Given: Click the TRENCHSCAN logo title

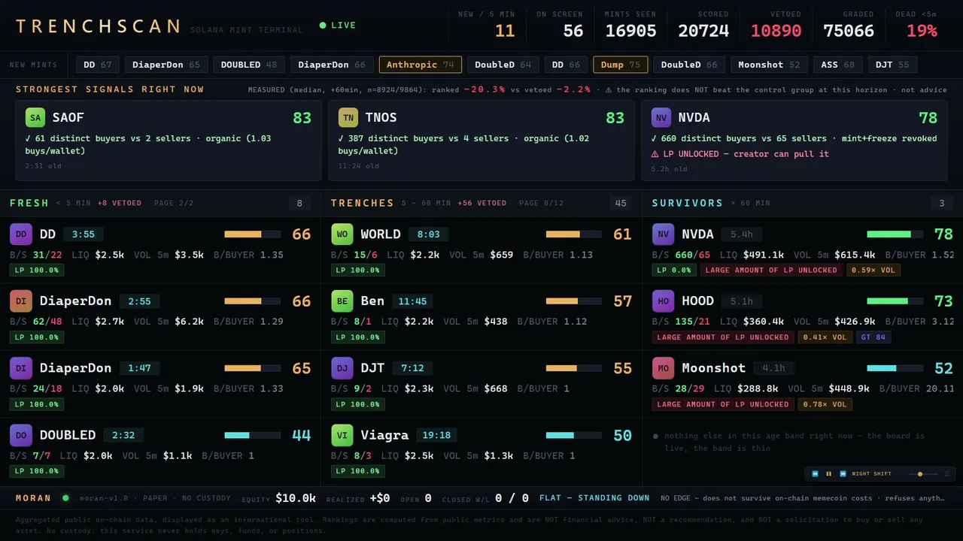Looking at the screenshot, I should [x=98, y=26].
